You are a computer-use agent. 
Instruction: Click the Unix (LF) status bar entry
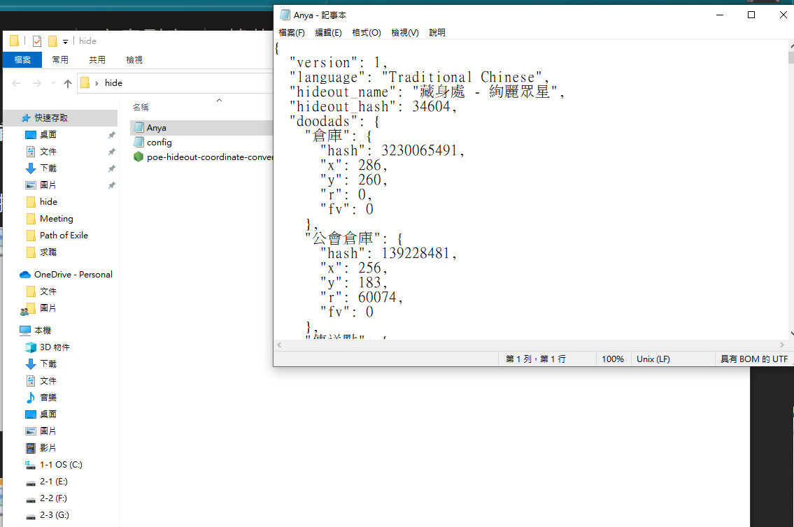(x=653, y=359)
